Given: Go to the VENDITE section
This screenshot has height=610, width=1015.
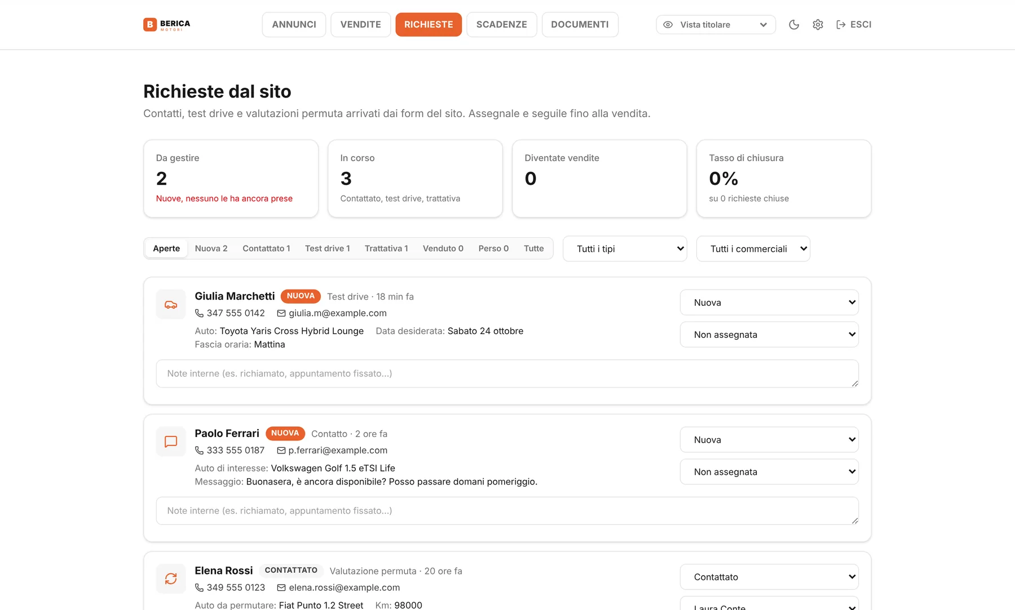Looking at the screenshot, I should [361, 25].
